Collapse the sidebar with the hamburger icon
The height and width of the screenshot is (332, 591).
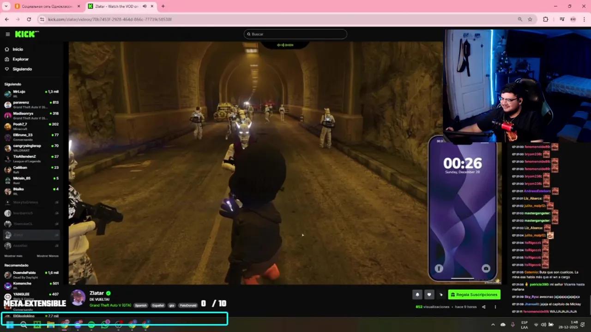click(x=7, y=34)
